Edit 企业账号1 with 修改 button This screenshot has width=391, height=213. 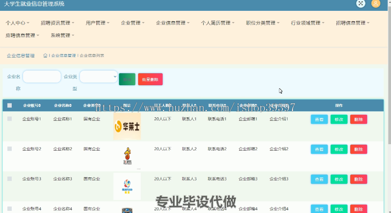pyautogui.click(x=339, y=119)
